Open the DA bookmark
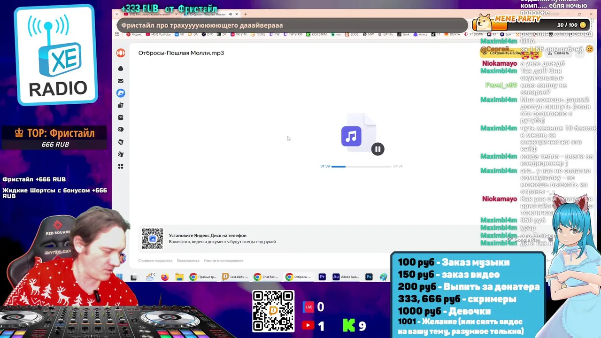 (193, 34)
